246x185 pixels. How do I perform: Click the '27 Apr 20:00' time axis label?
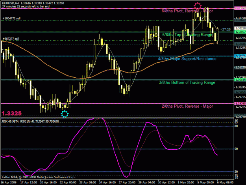coord(127,183)
